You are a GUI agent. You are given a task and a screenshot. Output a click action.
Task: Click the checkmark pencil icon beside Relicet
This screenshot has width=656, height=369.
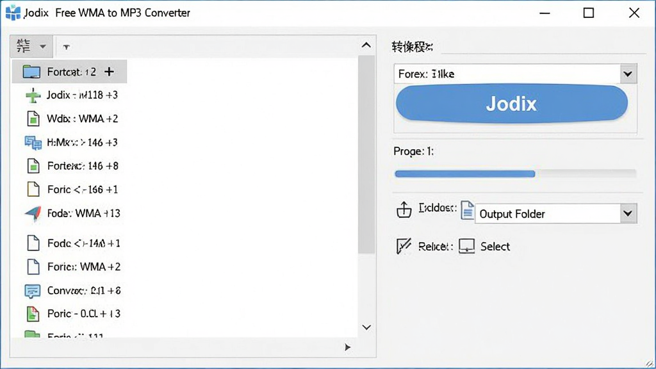[404, 246]
